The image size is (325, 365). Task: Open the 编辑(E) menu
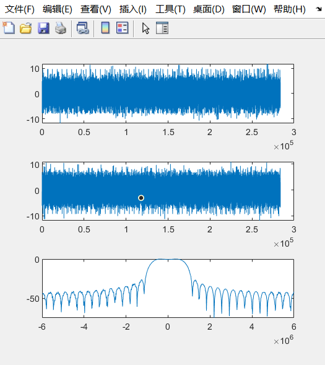coord(58,9)
